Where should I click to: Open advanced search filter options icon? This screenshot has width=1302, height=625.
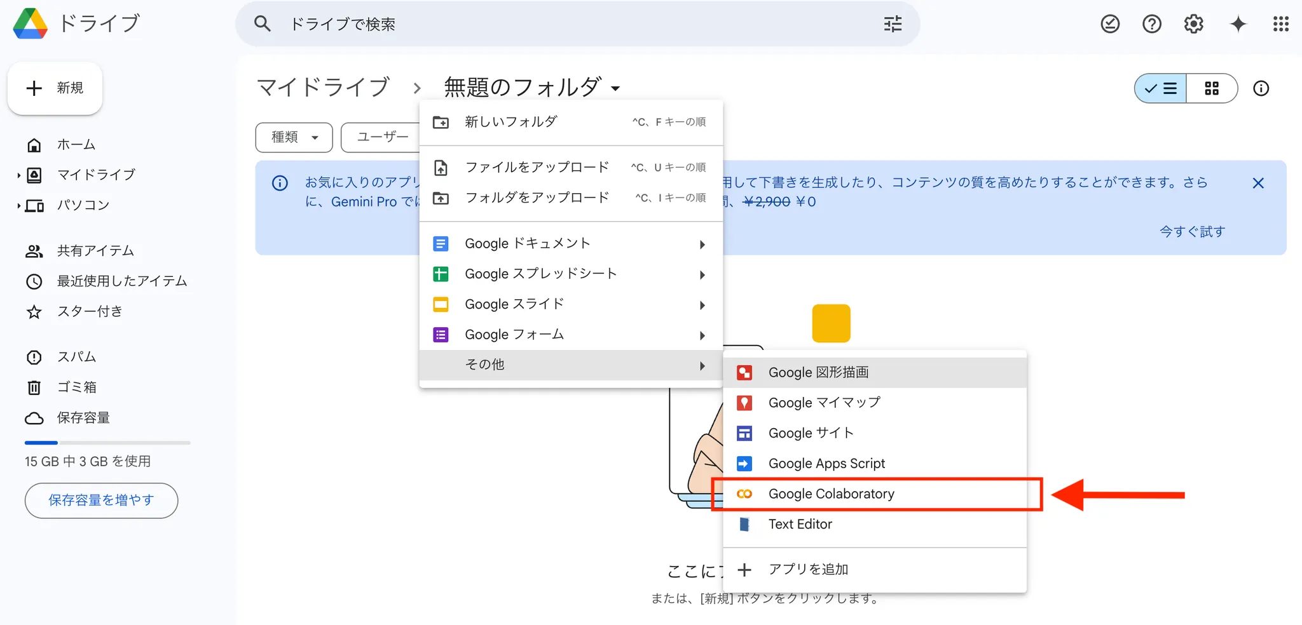[x=893, y=24]
